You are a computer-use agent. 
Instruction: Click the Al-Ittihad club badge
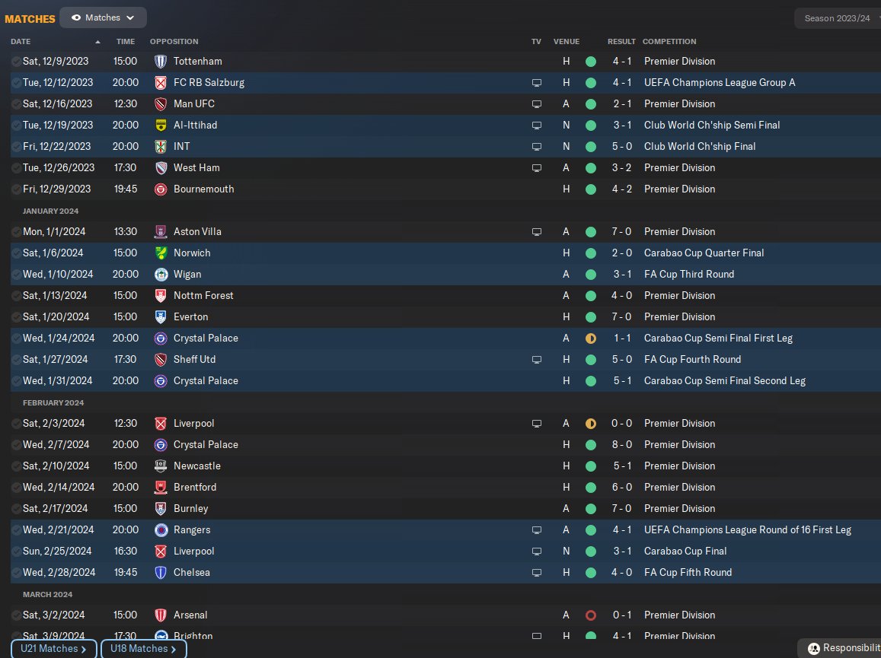pos(161,125)
